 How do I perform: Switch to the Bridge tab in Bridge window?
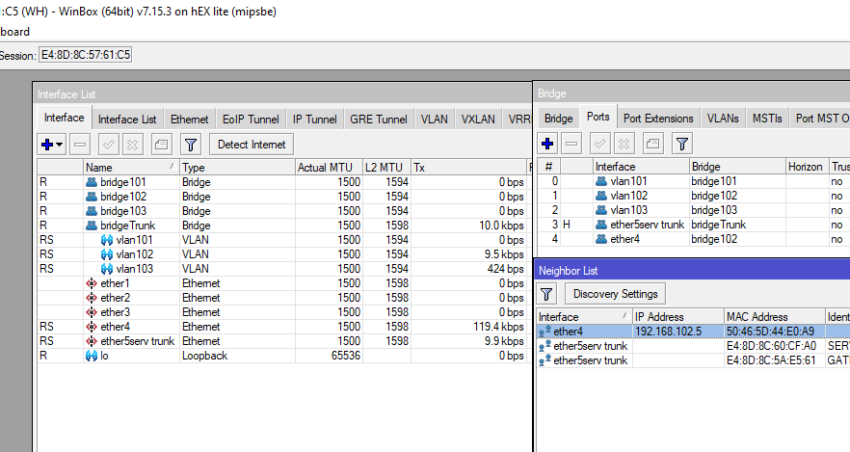click(x=558, y=119)
